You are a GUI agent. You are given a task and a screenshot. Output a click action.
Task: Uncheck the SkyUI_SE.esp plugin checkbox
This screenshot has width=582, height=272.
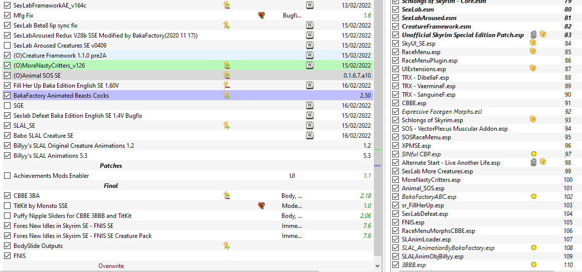395,44
